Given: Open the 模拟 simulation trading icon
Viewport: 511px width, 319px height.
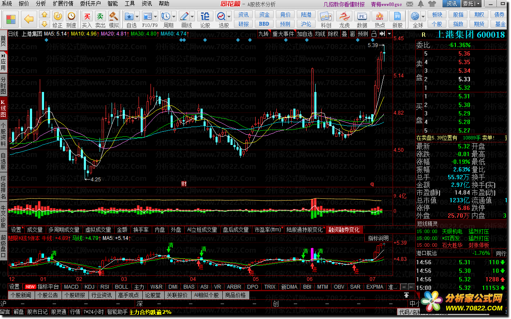Looking at the screenshot, I should point(114,19).
